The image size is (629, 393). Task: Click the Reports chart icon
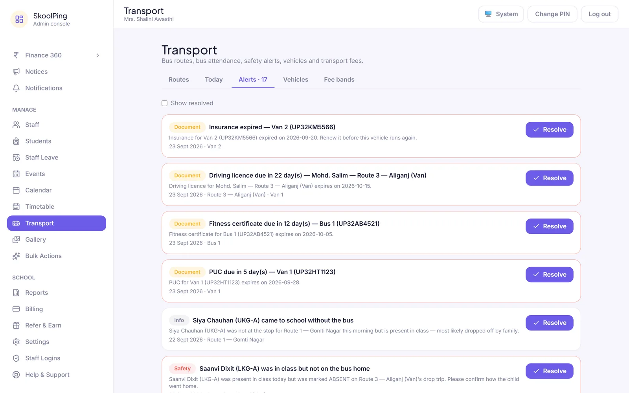tap(16, 293)
